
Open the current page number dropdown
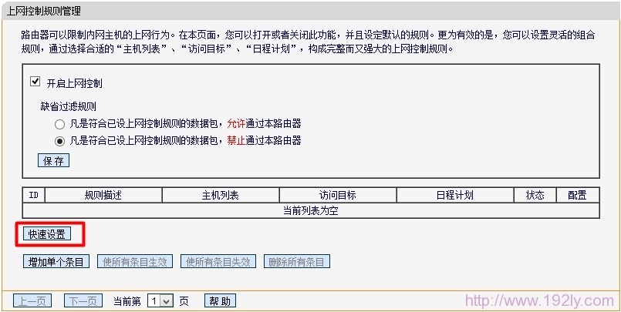(x=160, y=301)
